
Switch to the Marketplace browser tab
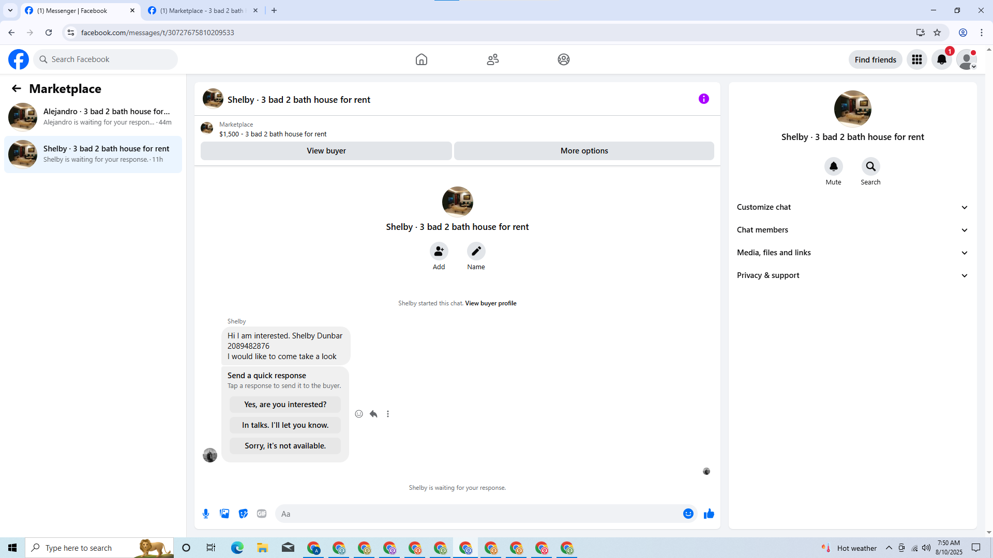(202, 10)
